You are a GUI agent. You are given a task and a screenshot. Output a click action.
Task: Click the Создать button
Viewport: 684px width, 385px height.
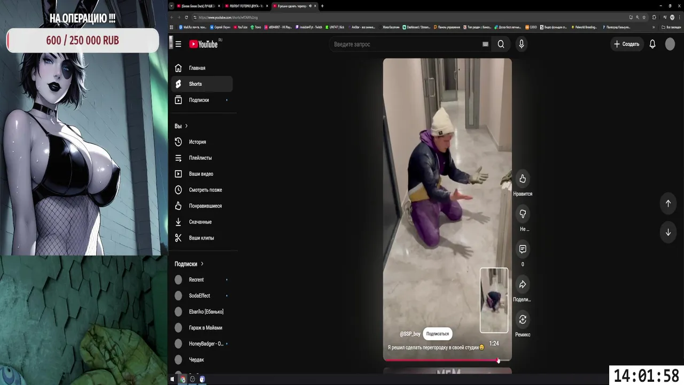click(626, 44)
